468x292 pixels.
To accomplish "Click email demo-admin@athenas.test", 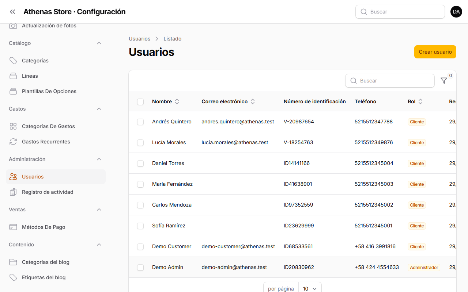I will coord(234,267).
